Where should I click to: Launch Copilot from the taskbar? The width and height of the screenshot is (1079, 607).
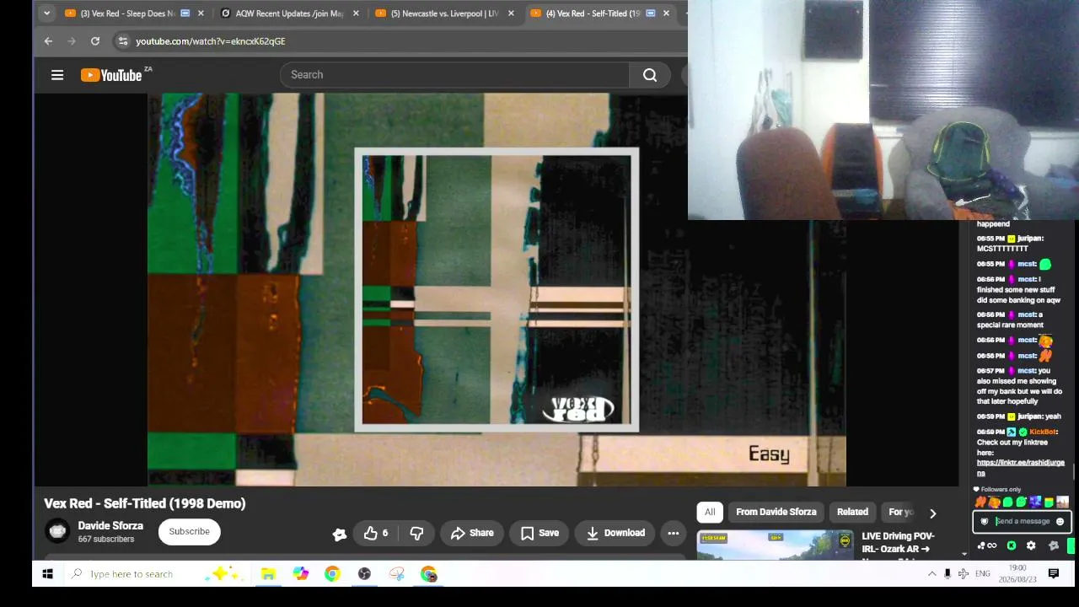(x=301, y=574)
